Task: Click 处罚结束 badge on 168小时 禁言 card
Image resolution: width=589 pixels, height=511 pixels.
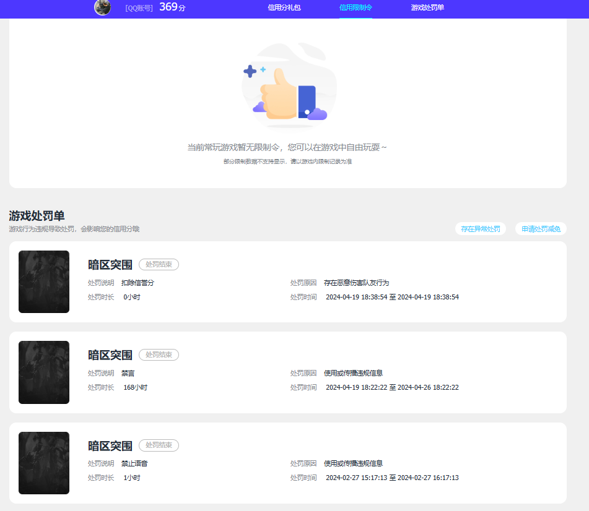Action: 159,354
